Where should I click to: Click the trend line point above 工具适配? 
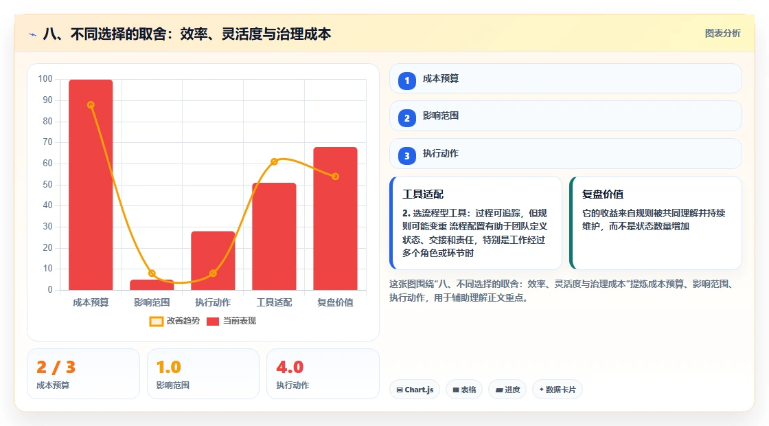click(x=274, y=161)
